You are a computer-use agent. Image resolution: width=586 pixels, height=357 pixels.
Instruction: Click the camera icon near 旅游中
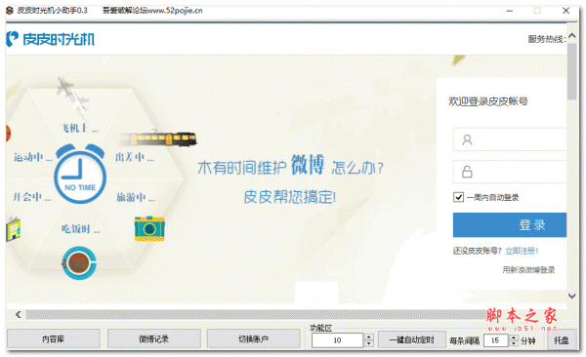(149, 228)
